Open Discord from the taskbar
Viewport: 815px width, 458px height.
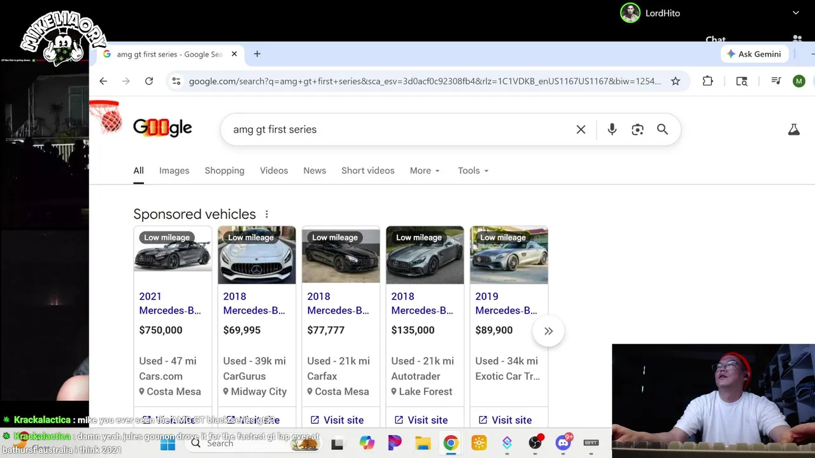[563, 443]
